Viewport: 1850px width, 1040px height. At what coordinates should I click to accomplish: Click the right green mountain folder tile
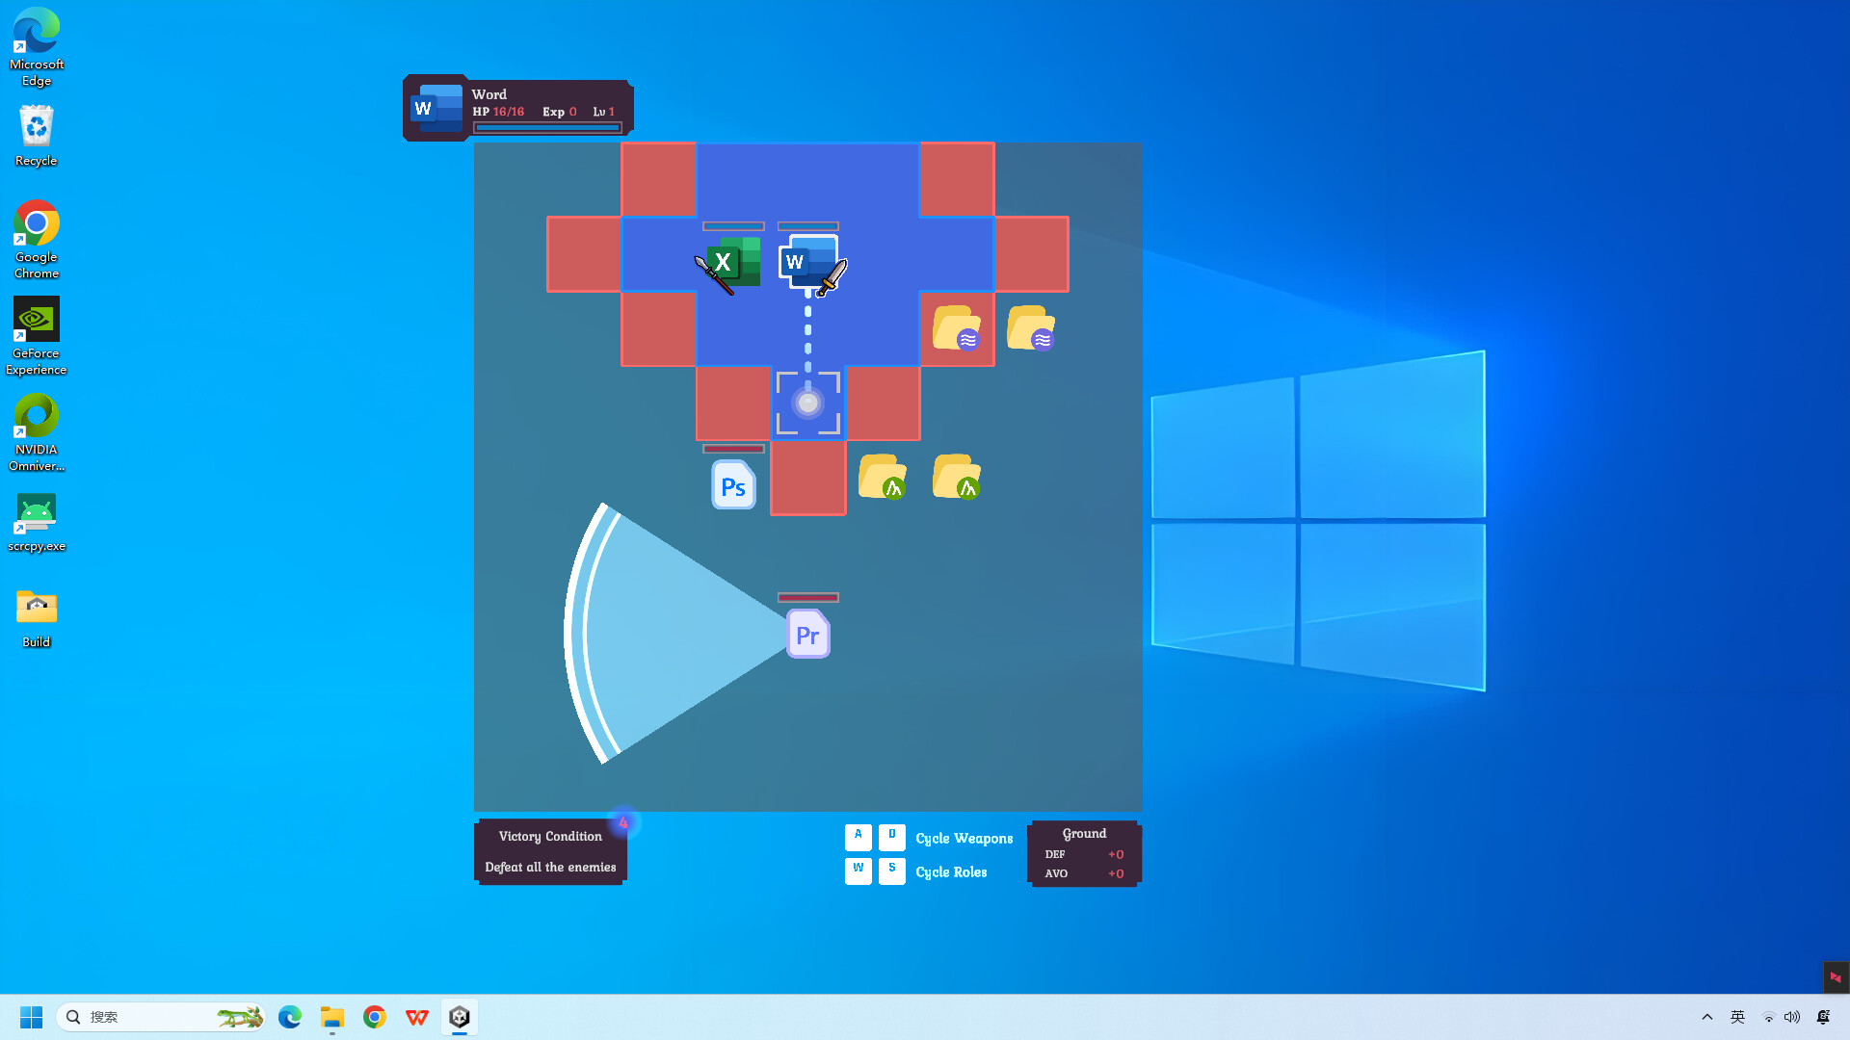click(x=957, y=477)
